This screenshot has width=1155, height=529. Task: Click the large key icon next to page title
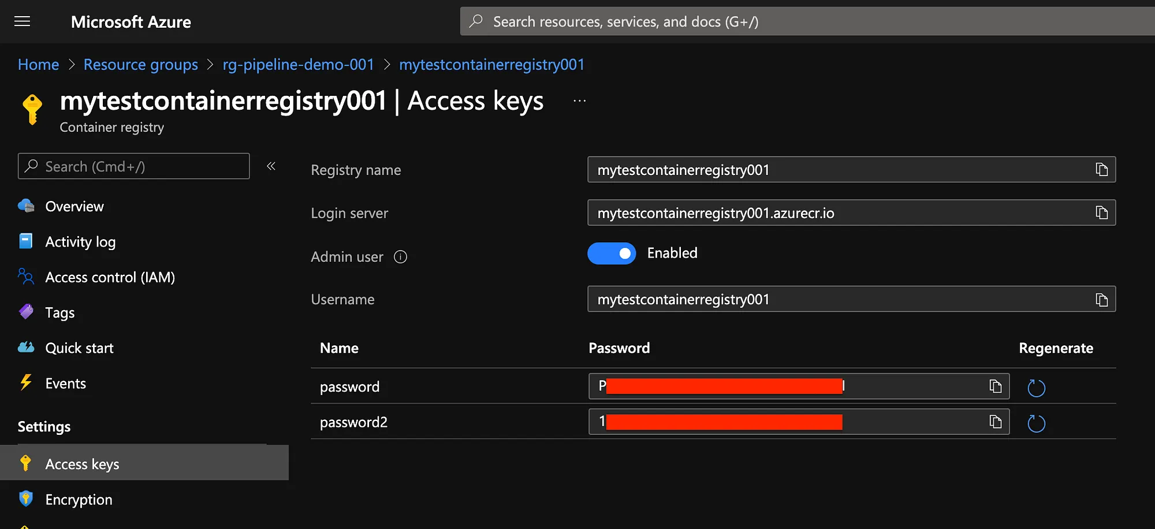[x=32, y=109]
